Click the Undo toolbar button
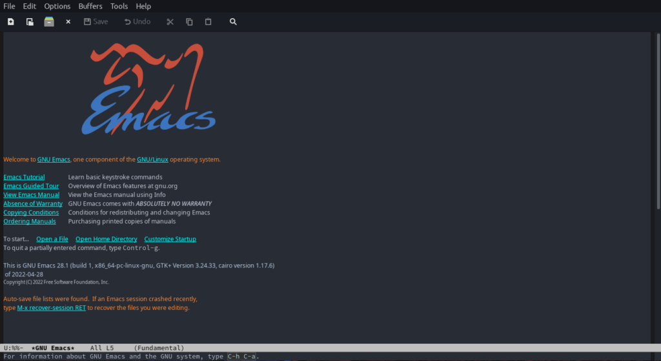 click(x=137, y=21)
